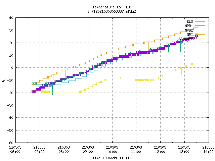Screen dimensions: 215x161
Task: Click the SCANNER legend label
Action: pyautogui.click(x=186, y=39)
